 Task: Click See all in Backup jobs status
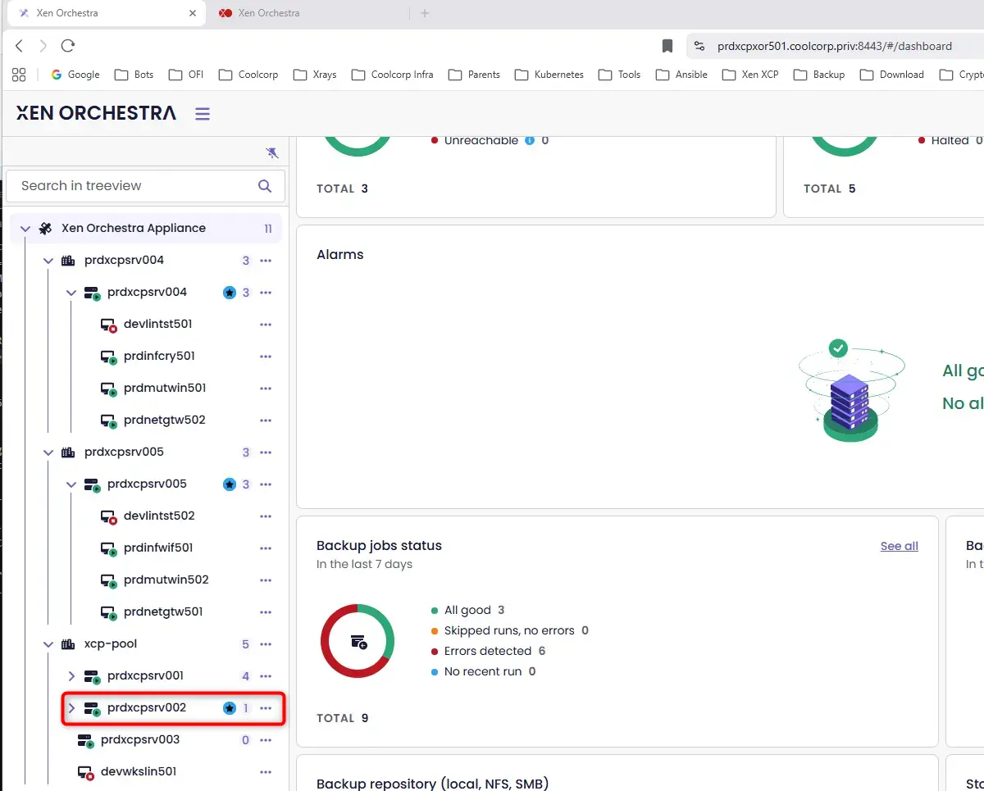pos(900,546)
